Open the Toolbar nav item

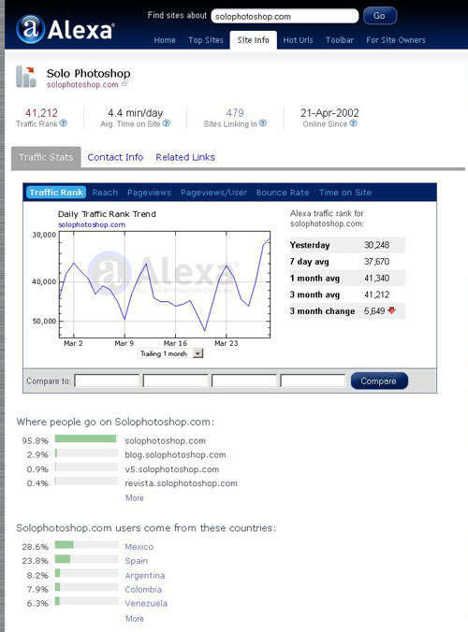pyautogui.click(x=340, y=40)
